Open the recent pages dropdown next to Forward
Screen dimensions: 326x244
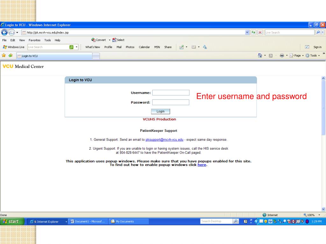tap(17, 33)
